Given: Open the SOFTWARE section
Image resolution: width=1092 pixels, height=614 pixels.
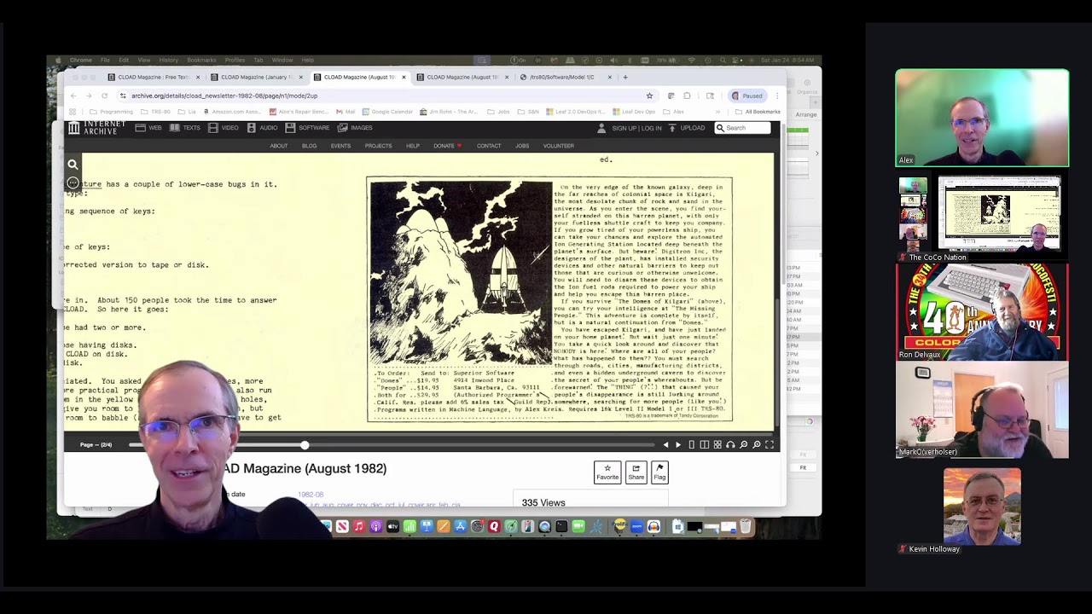Looking at the screenshot, I should [308, 128].
